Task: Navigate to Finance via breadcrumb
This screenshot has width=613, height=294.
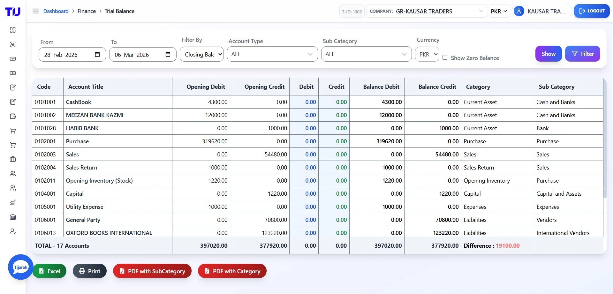Action: coord(86,11)
